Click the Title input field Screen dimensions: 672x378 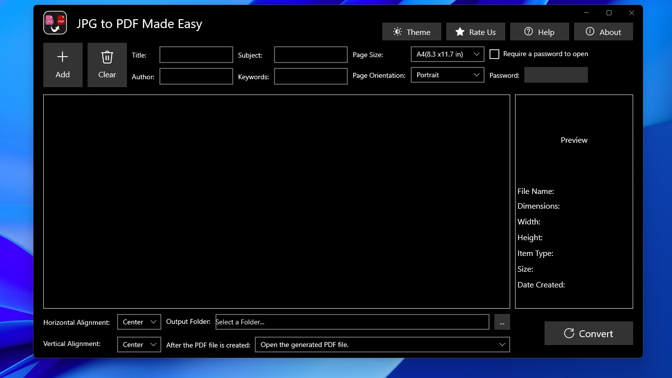click(196, 55)
